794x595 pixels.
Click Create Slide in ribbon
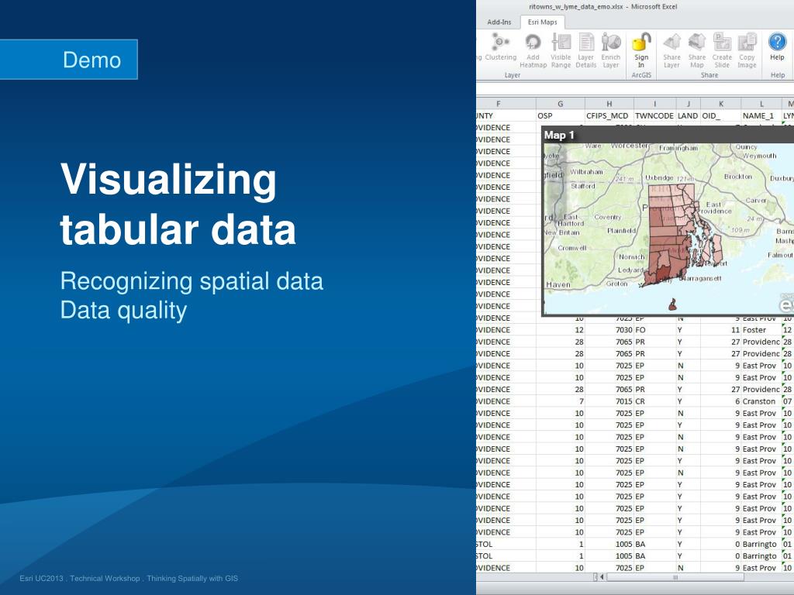coord(722,50)
